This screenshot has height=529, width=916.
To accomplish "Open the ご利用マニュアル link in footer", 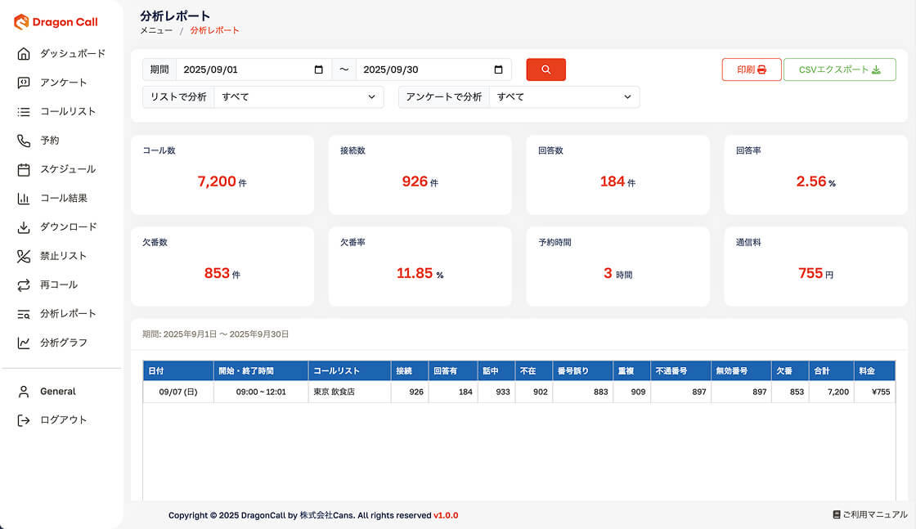I will tap(869, 515).
